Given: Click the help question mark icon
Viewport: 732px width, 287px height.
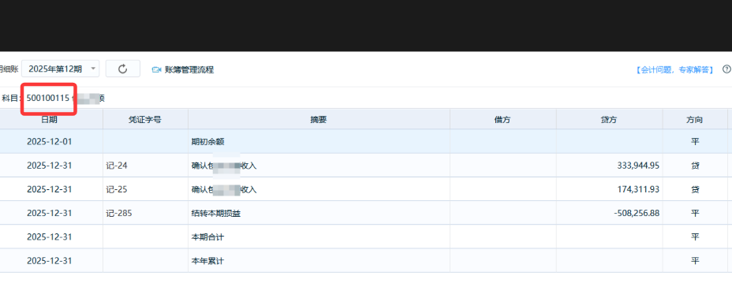Looking at the screenshot, I should click(x=726, y=69).
